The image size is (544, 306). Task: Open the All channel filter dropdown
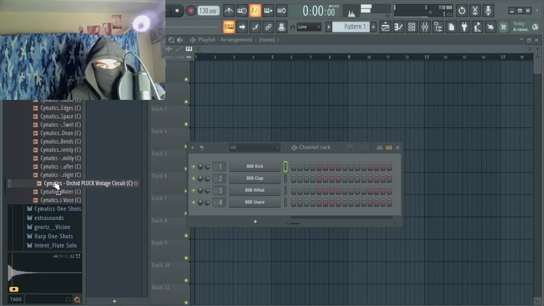(x=254, y=147)
